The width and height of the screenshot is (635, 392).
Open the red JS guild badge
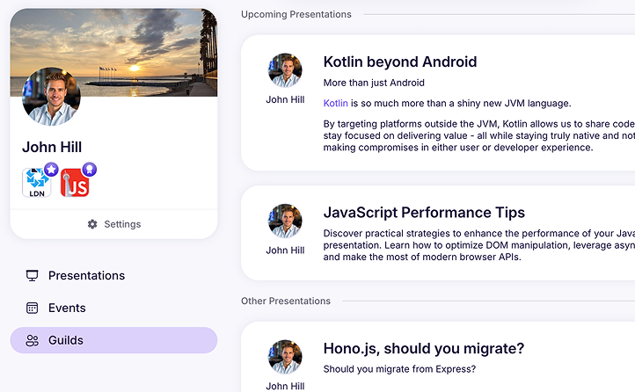[76, 184]
